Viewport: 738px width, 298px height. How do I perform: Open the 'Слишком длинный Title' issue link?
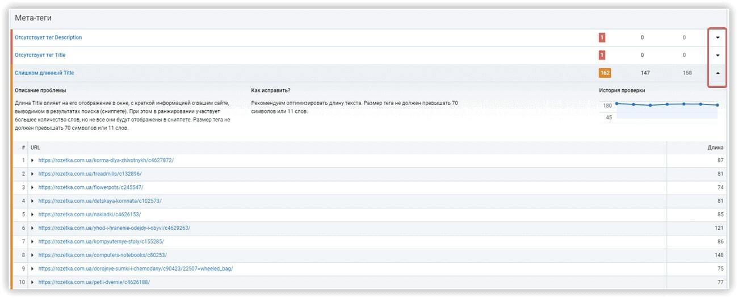44,73
